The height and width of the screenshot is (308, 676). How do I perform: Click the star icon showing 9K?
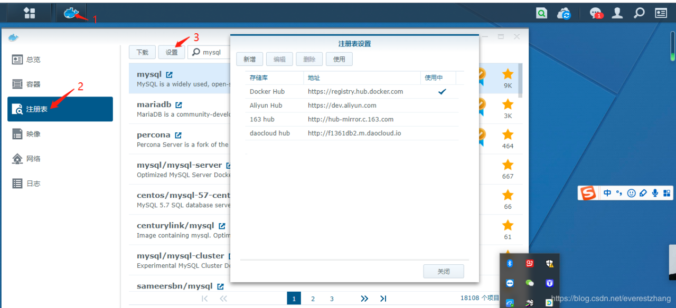(x=508, y=74)
